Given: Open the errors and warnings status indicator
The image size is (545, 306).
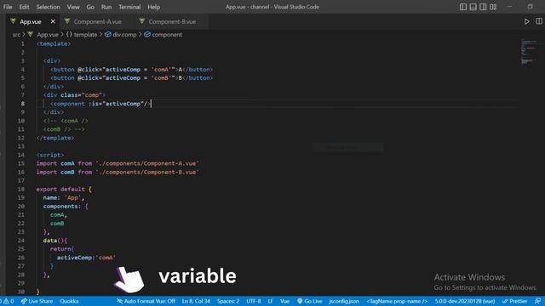Looking at the screenshot, I should coord(7,301).
